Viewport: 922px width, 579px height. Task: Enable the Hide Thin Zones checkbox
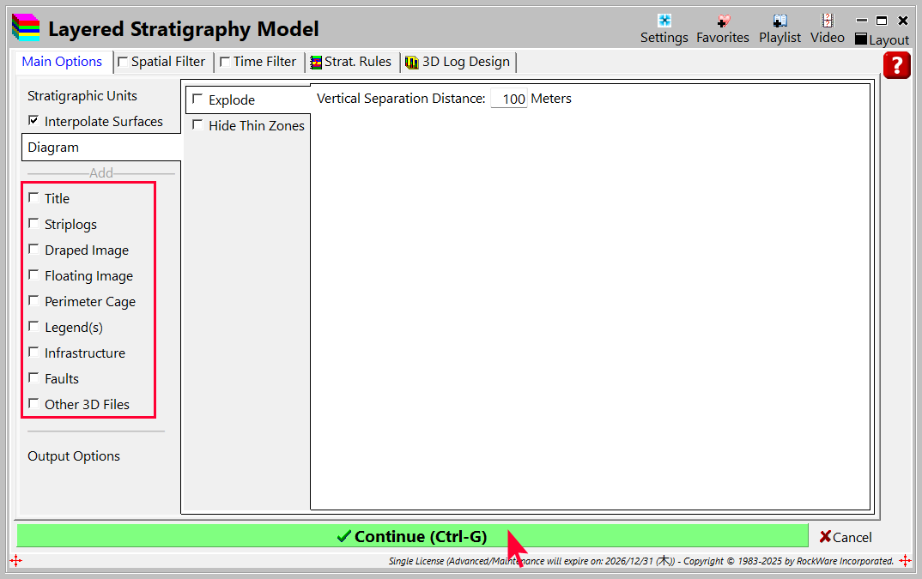tap(197, 125)
